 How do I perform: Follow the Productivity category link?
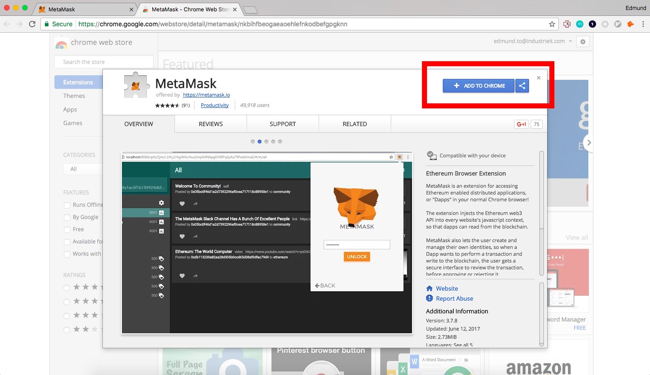point(215,105)
